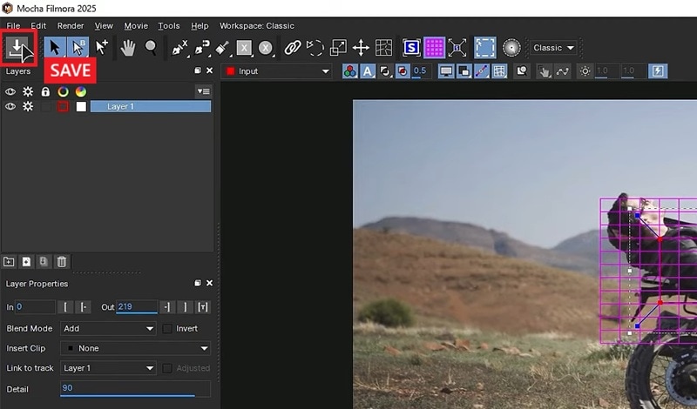Open the Input clip view dropdown
697x409 pixels.
277,71
